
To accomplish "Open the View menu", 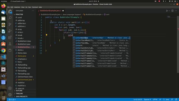I will (x=23, y=7).
